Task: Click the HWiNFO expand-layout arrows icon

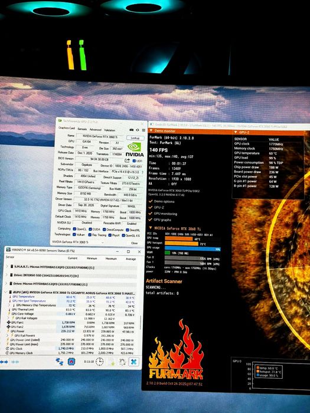Action: pyautogui.click(x=4, y=362)
